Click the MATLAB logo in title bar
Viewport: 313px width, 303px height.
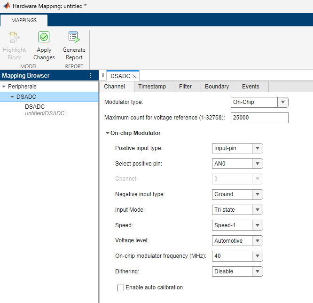[6, 7]
